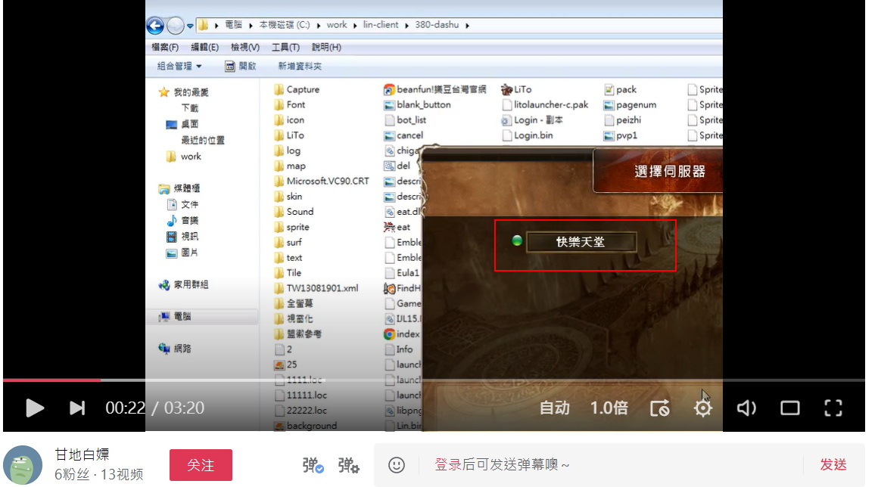Open the 說明(H) menu
The image size is (878, 487).
[x=326, y=48]
